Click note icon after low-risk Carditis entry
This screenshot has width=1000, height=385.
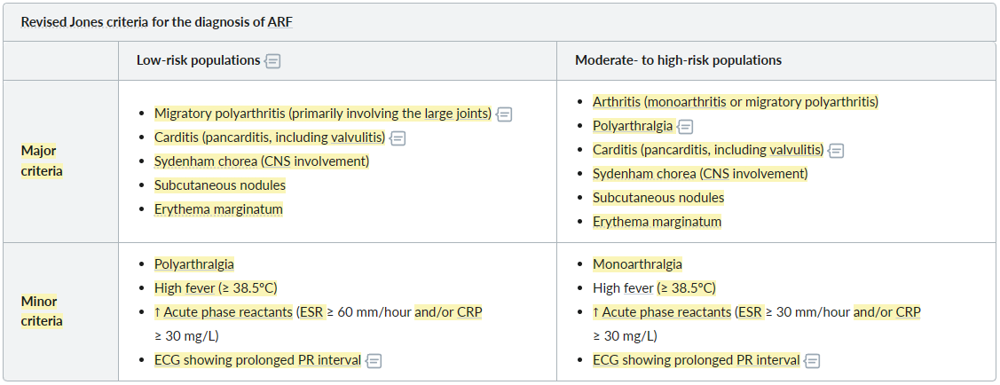[x=398, y=138]
